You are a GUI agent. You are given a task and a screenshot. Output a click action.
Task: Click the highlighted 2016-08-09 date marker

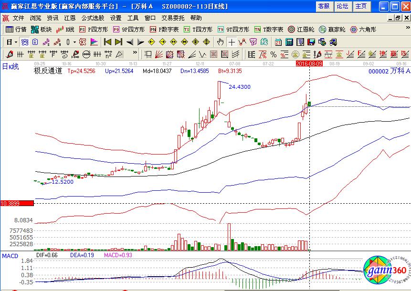(309, 63)
